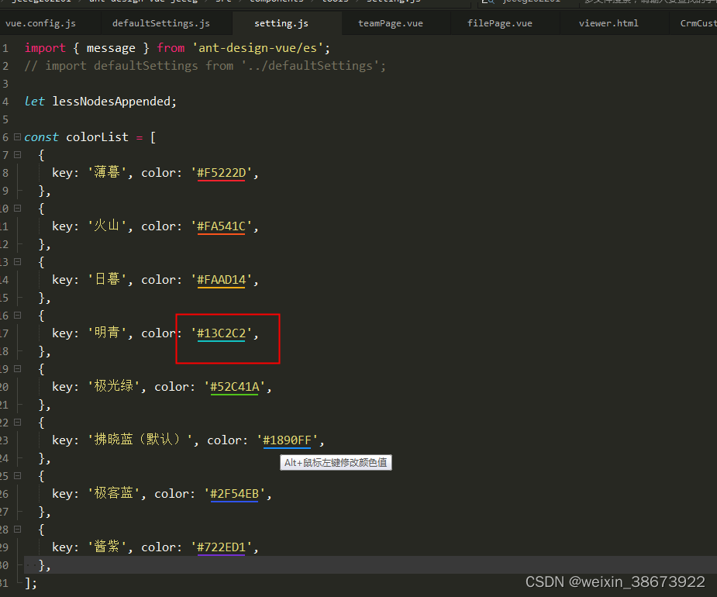Click the 'lessNodesAppended' variable name
717x597 pixels.
coord(112,102)
